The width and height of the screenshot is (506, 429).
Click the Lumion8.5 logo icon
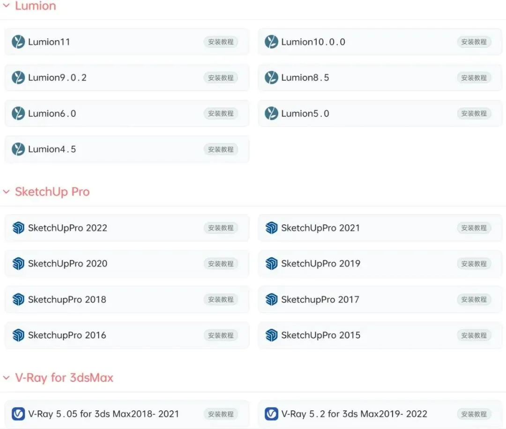[x=271, y=78]
